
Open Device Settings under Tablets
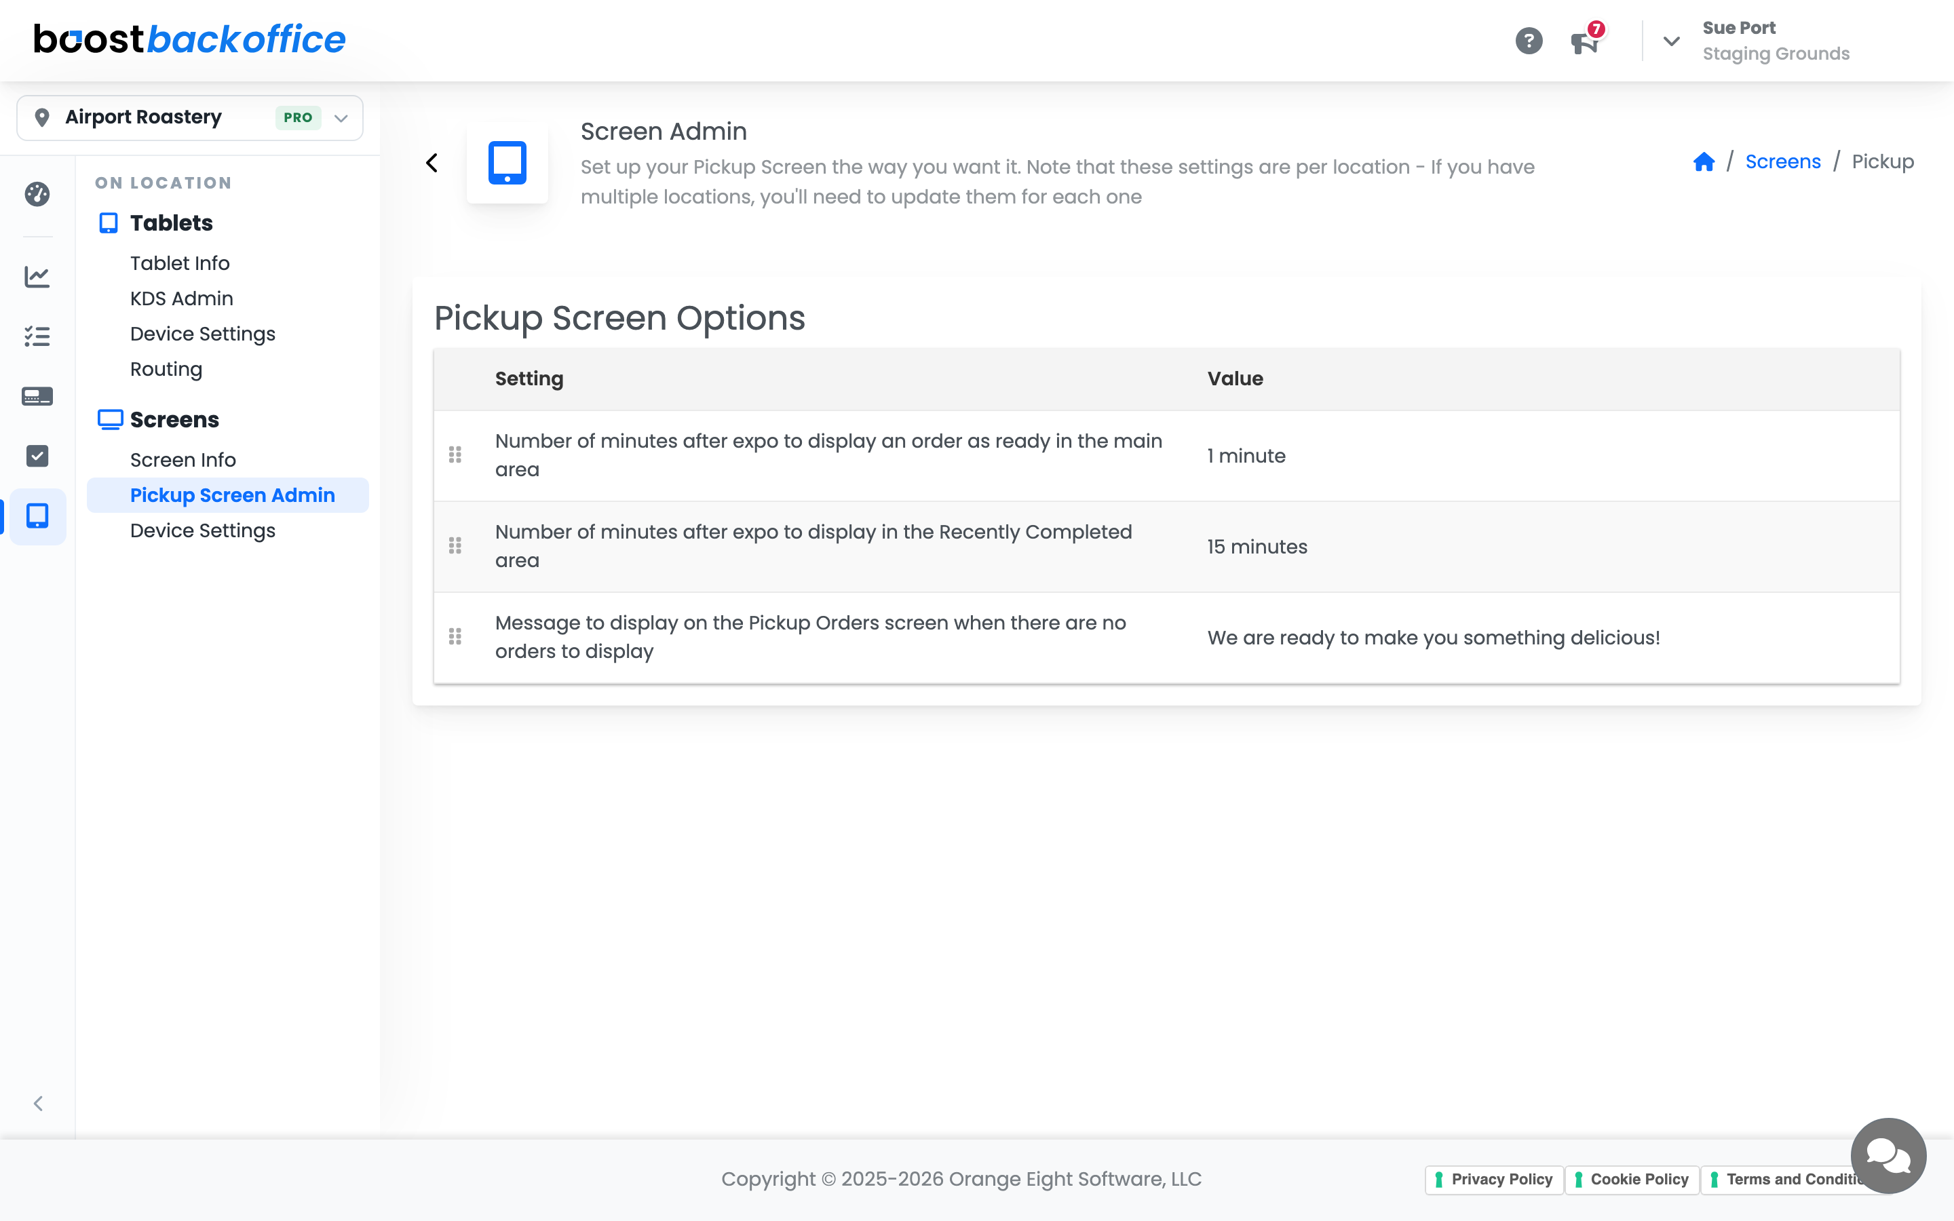[x=203, y=334]
